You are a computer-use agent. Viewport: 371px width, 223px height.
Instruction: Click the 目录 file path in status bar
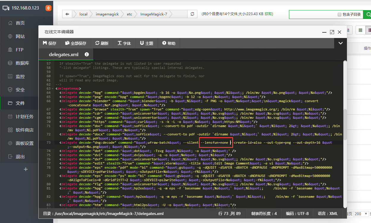point(103,213)
